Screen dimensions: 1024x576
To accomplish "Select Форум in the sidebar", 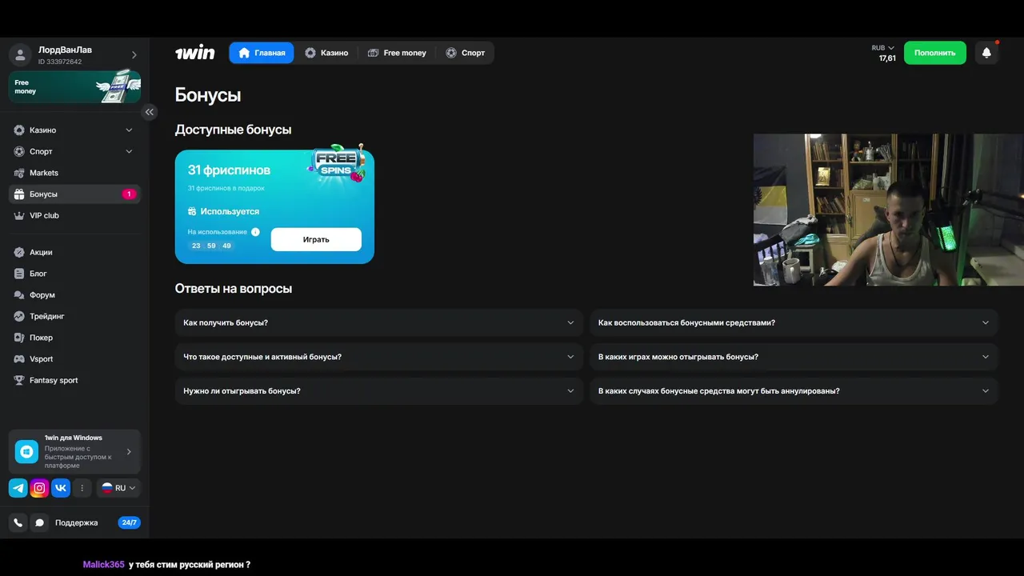I will pos(74,295).
